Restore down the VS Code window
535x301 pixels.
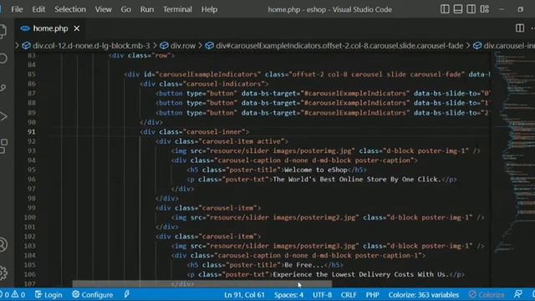[x=520, y=9]
